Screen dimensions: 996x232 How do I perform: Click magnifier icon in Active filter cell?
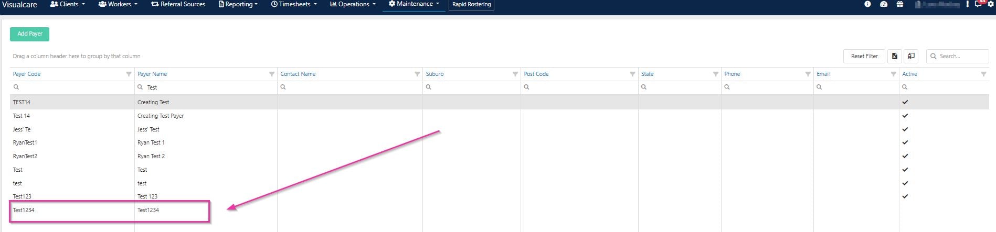[x=905, y=87]
